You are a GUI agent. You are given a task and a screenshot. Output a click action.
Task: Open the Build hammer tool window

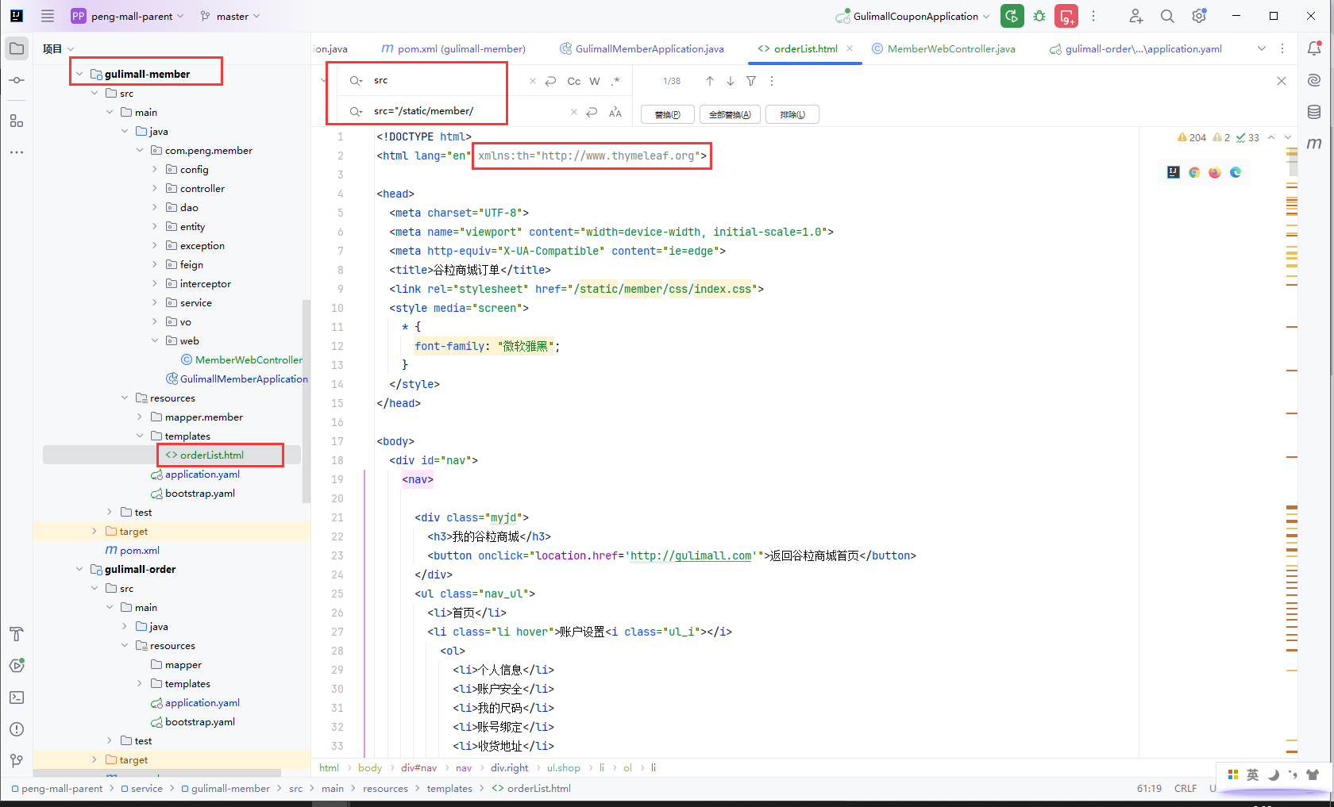(17, 634)
